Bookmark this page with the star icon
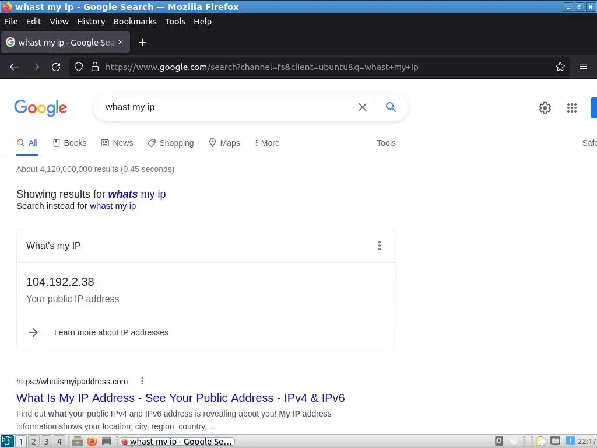The height and width of the screenshot is (448, 597). pyautogui.click(x=560, y=66)
